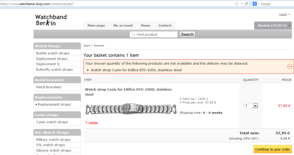294x155 pixels.
Task: Open the address bar history dropdown arrow
Action: tap(242, 4)
